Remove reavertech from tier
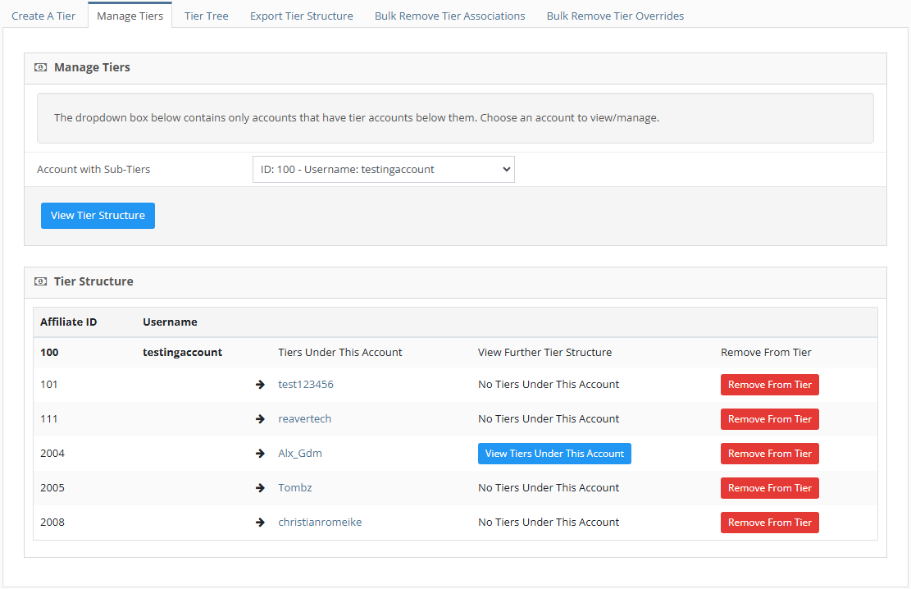This screenshot has height=589, width=911. tap(770, 418)
